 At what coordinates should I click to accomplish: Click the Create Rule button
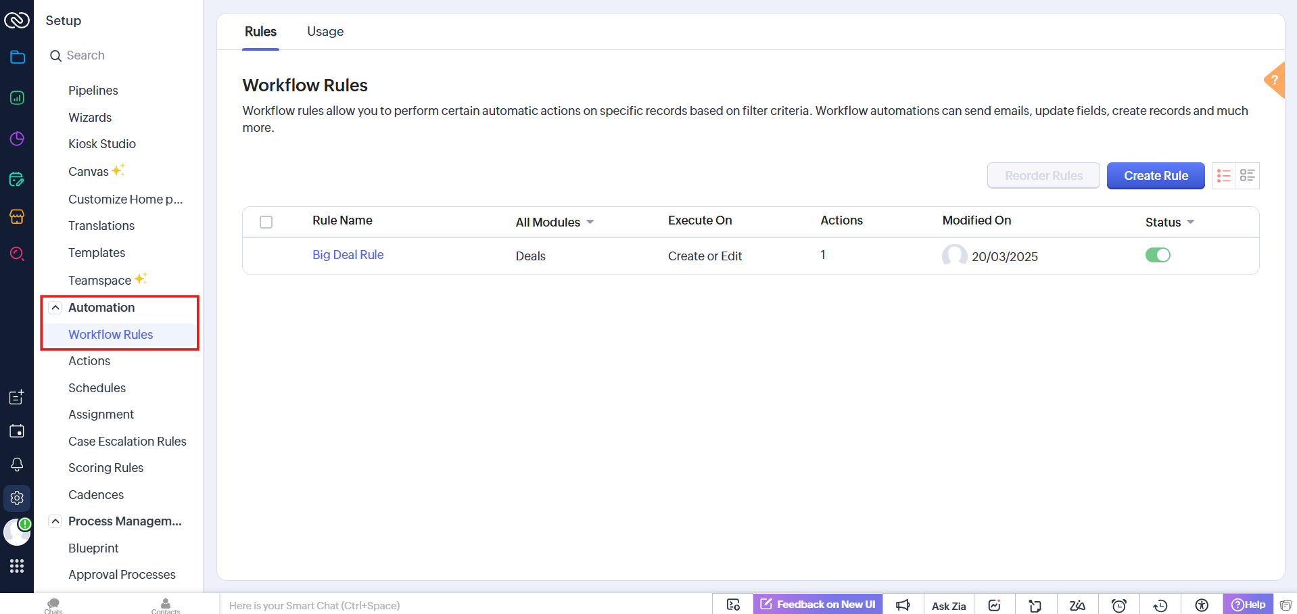(x=1156, y=176)
